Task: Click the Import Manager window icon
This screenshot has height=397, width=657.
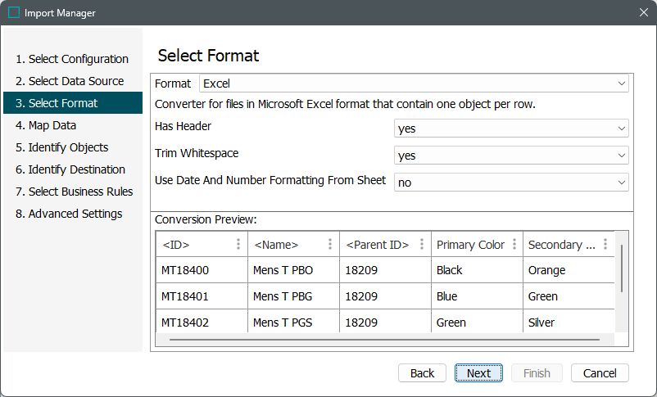Action: 14,12
